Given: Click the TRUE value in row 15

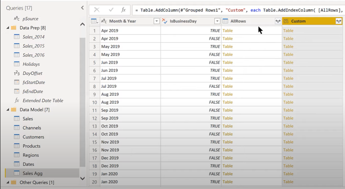Looking at the screenshot, I should pos(215,142).
